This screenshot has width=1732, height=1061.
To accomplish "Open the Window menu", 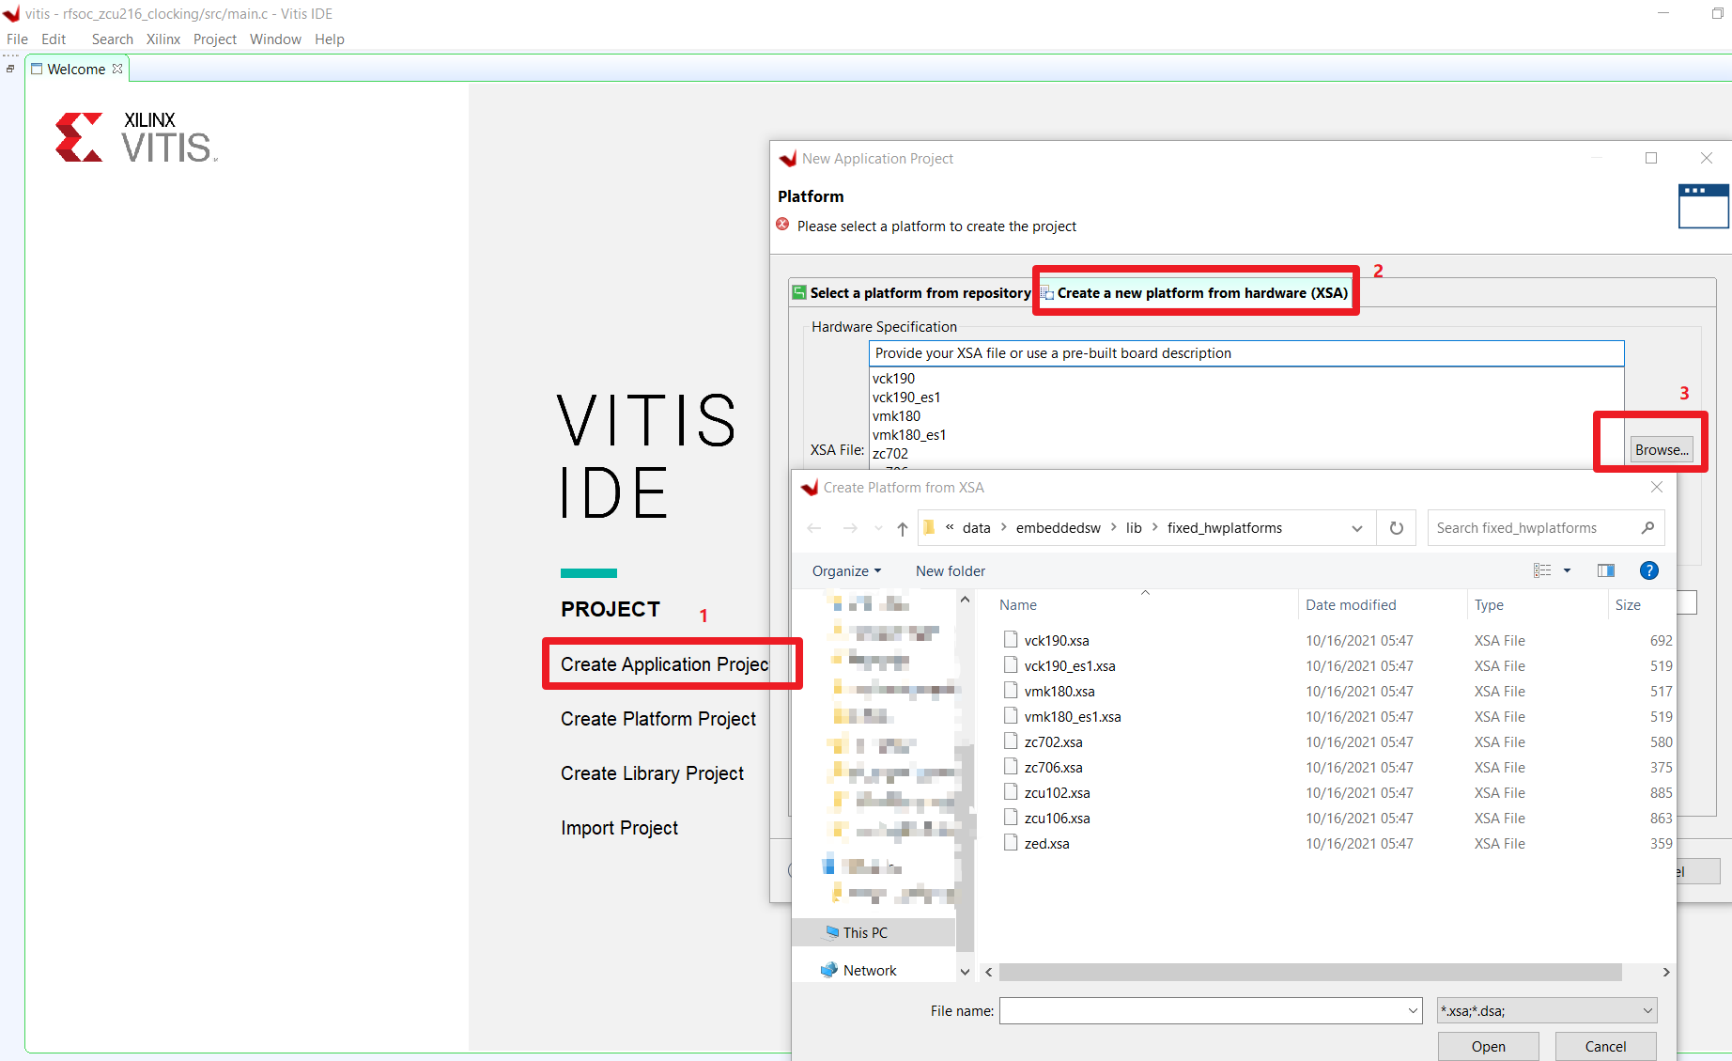I will coord(275,39).
